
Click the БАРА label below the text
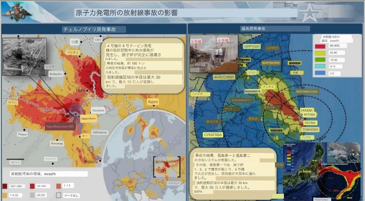click(199, 192)
